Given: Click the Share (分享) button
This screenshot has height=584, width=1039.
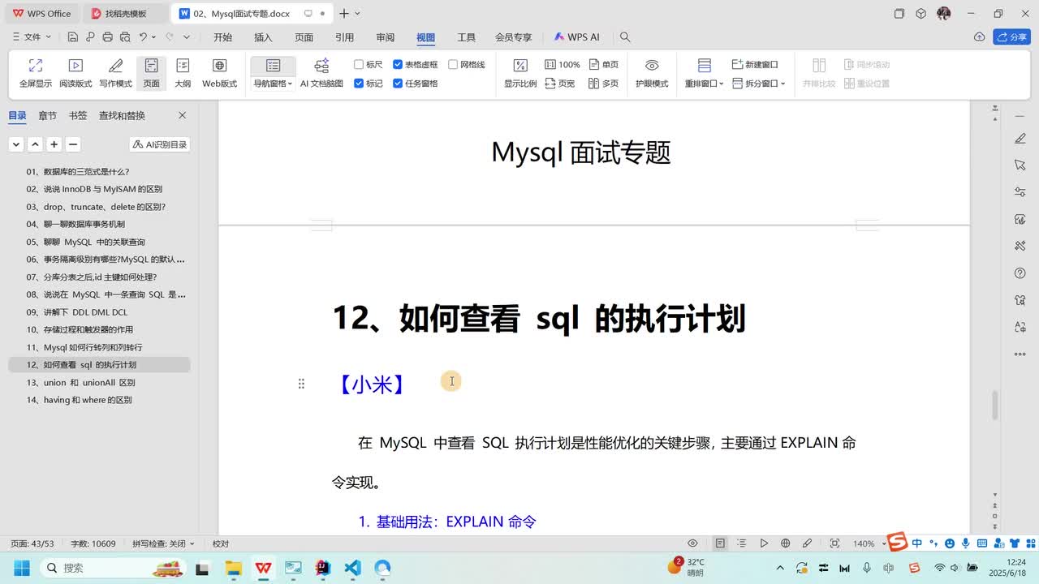Looking at the screenshot, I should pyautogui.click(x=1011, y=37).
